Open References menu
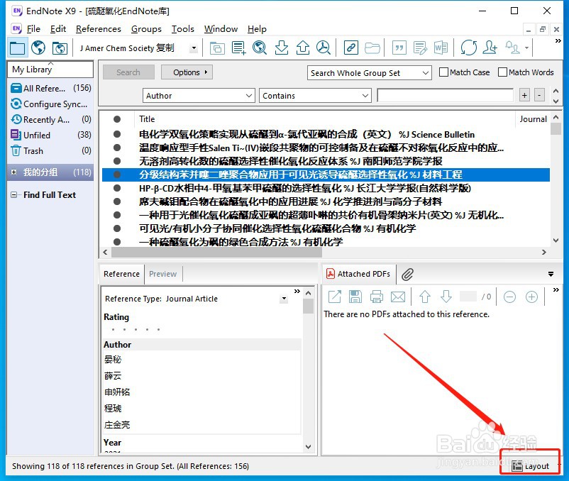The height and width of the screenshot is (481, 569). (99, 28)
